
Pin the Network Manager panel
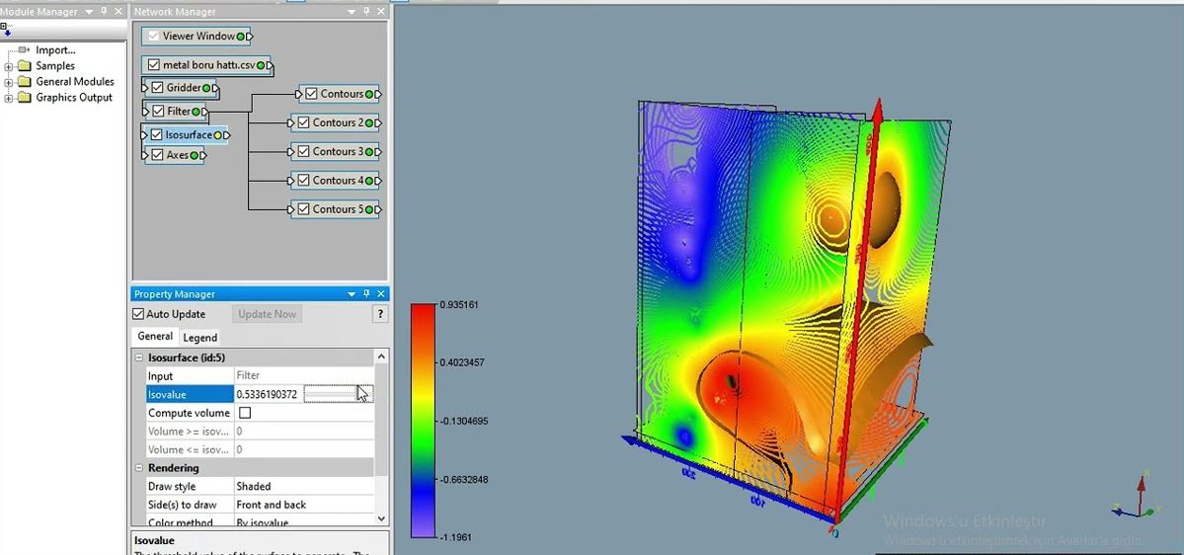(x=366, y=12)
